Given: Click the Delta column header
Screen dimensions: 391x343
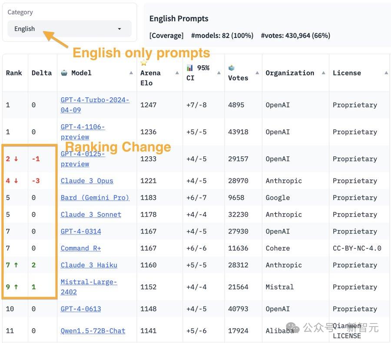Looking at the screenshot, I should click(42, 73).
